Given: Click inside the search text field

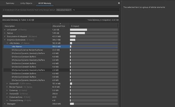Looking at the screenshot, I should click(x=96, y=10).
